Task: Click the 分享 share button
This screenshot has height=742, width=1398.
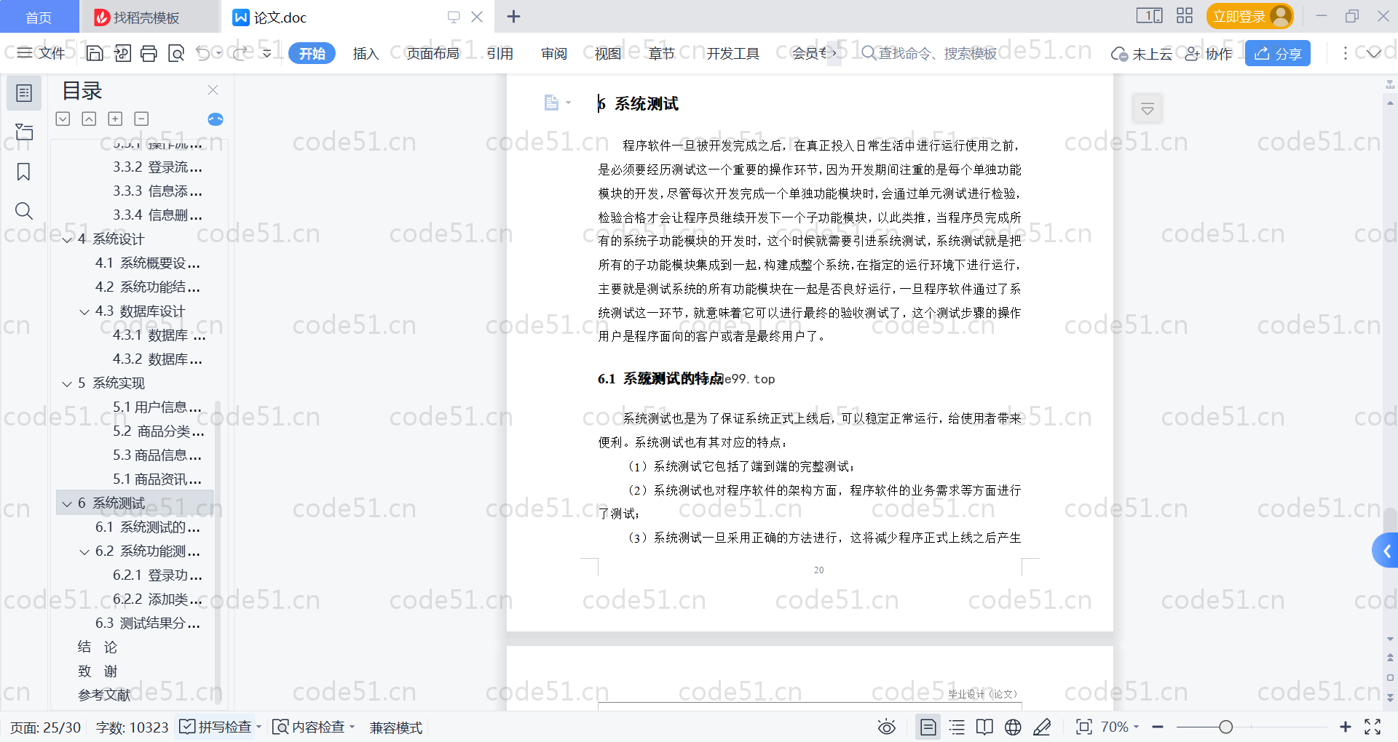Action: (x=1278, y=53)
